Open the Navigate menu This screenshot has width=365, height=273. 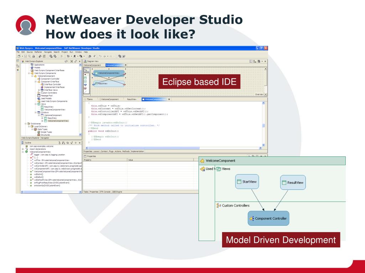pyautogui.click(x=48, y=52)
